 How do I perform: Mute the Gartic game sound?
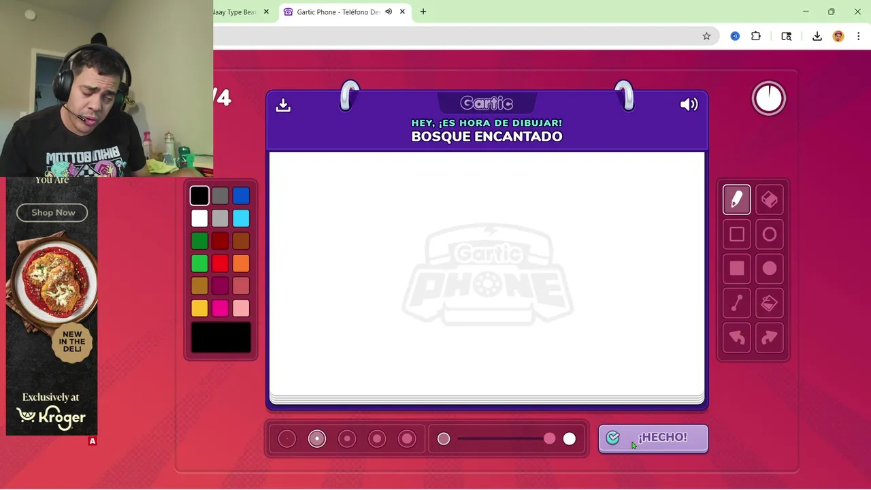pyautogui.click(x=689, y=105)
